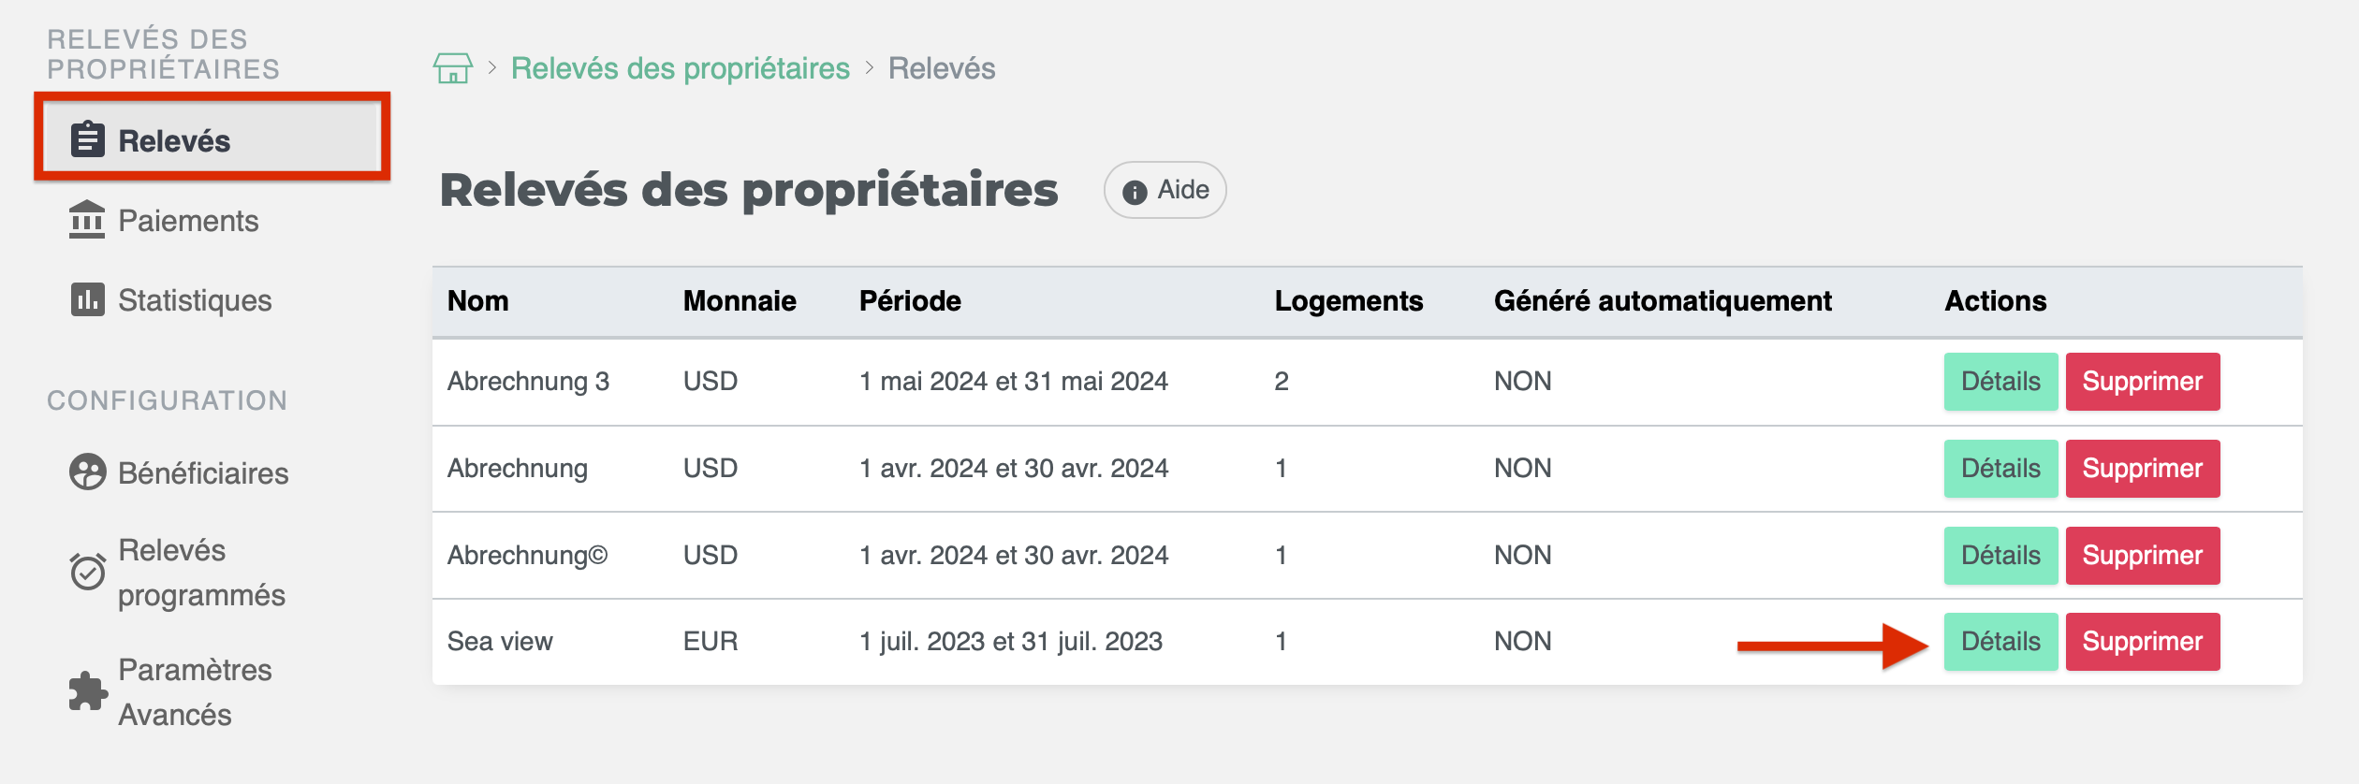Open Détails for the Sea view statement

click(2000, 642)
